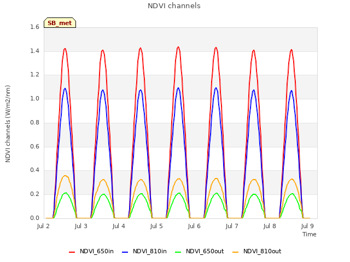Viewport: 350px width, 262px height.
Task: Click the 0.4 y-axis tick label
Action: point(34,170)
